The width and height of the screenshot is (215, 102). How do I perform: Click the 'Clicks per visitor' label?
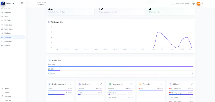(x=155, y=12)
